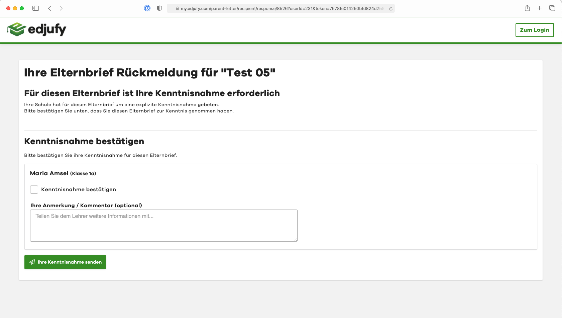Open the Share menu icon
The image size is (562, 318).
coord(527,8)
